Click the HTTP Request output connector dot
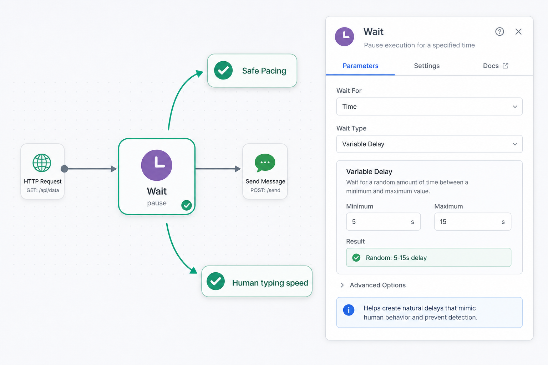 [64, 169]
